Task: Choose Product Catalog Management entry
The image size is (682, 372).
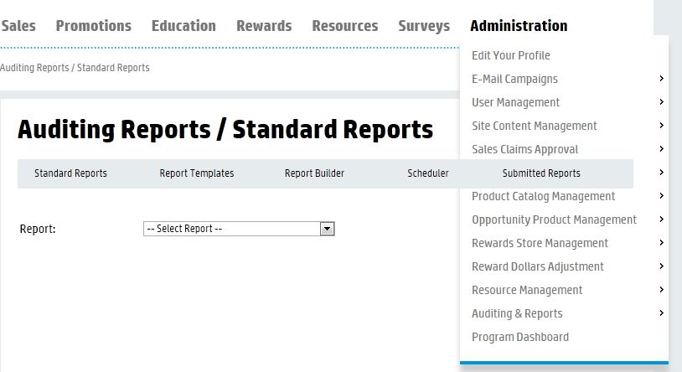Action: pos(544,196)
